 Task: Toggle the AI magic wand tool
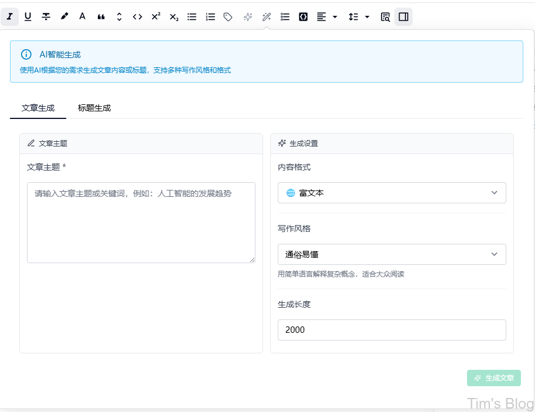point(266,16)
